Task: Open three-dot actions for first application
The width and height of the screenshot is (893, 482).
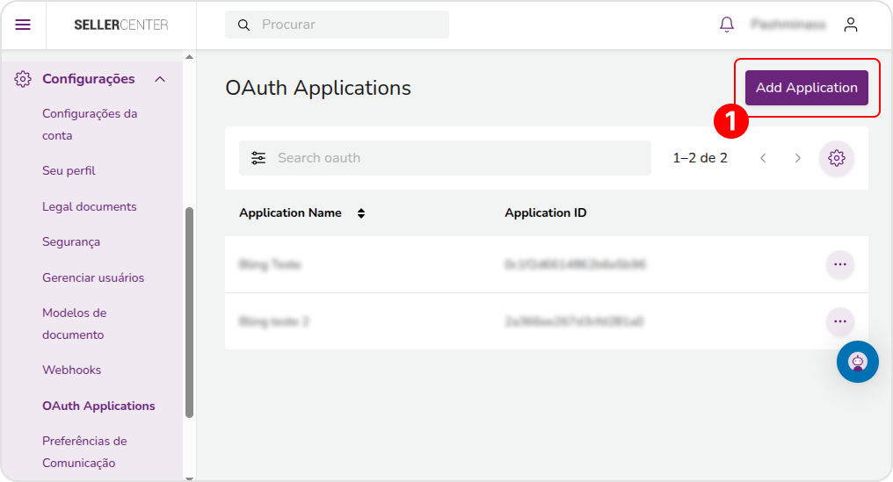Action: [840, 264]
